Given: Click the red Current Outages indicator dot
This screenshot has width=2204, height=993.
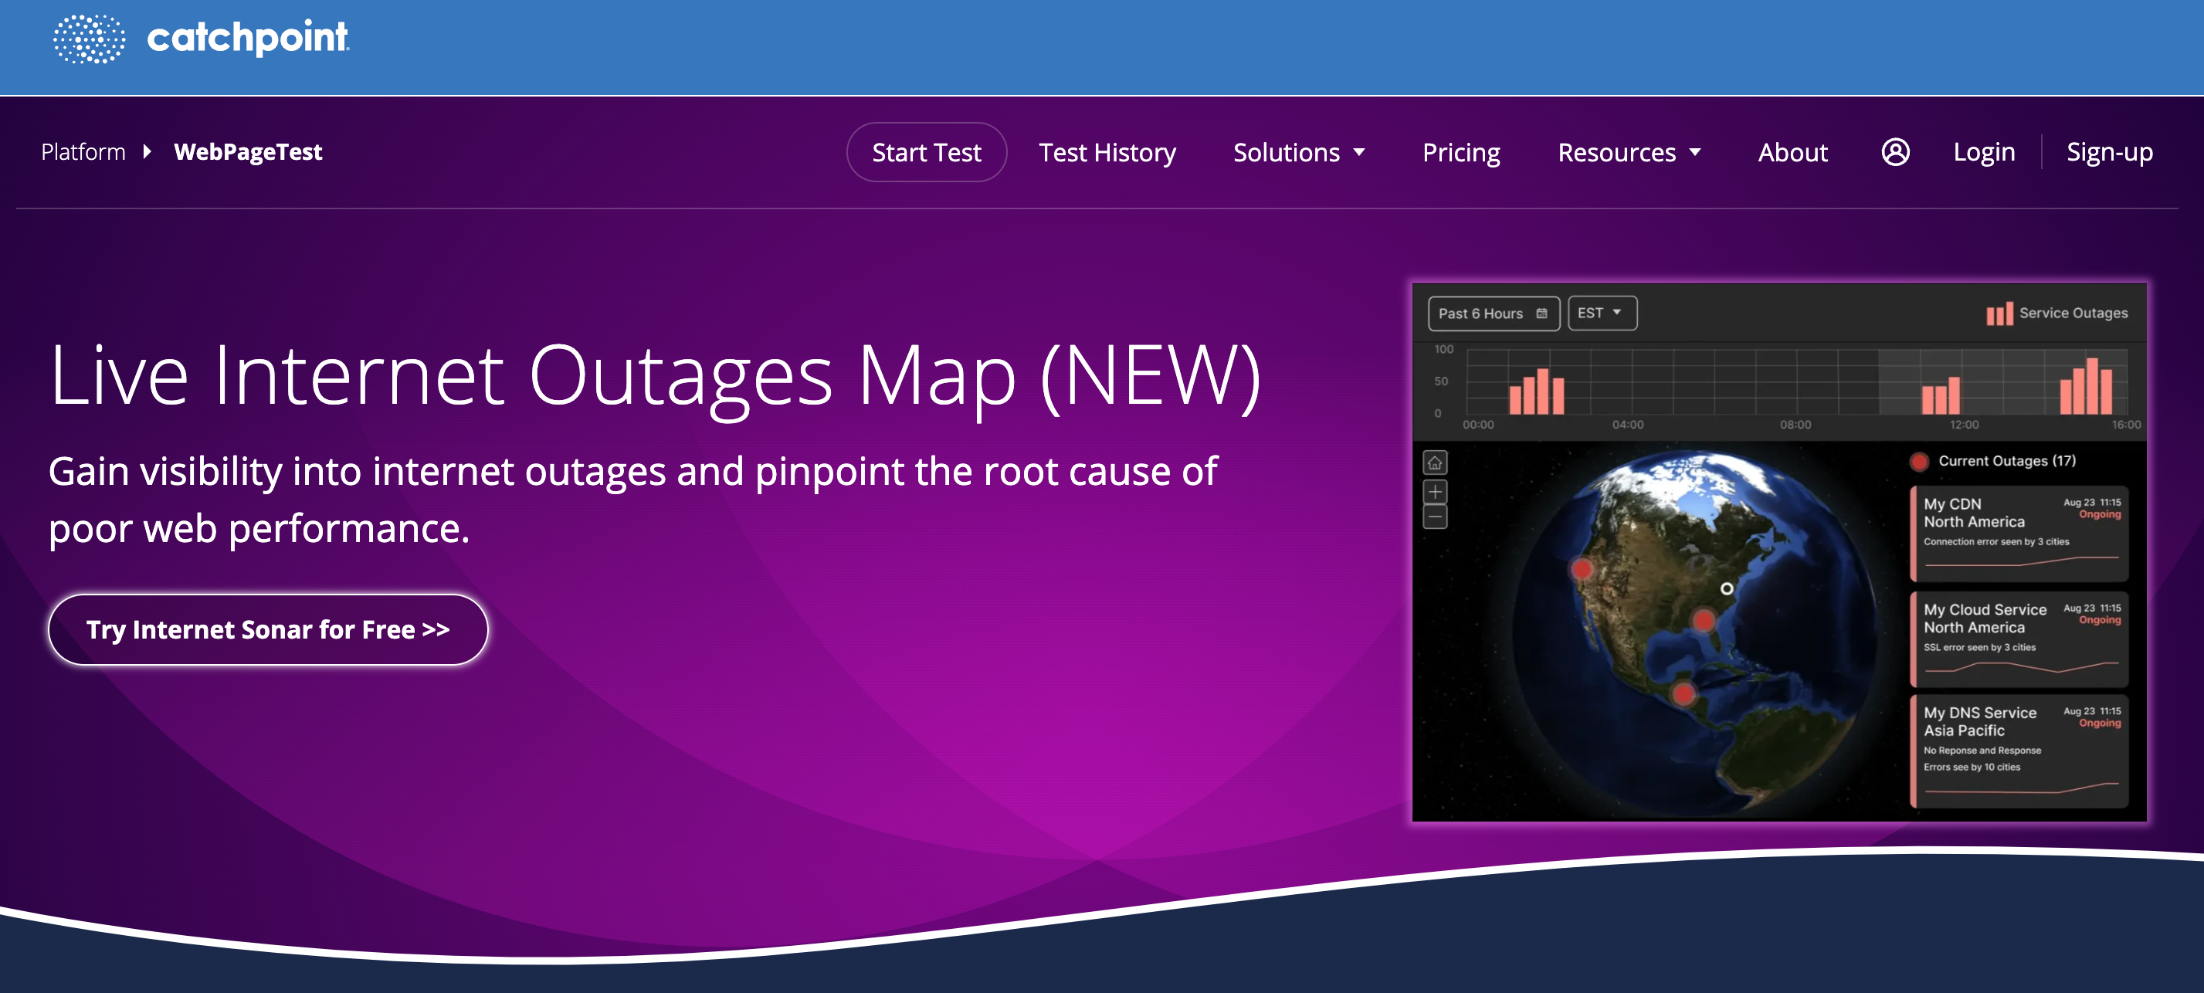Looking at the screenshot, I should point(1919,462).
